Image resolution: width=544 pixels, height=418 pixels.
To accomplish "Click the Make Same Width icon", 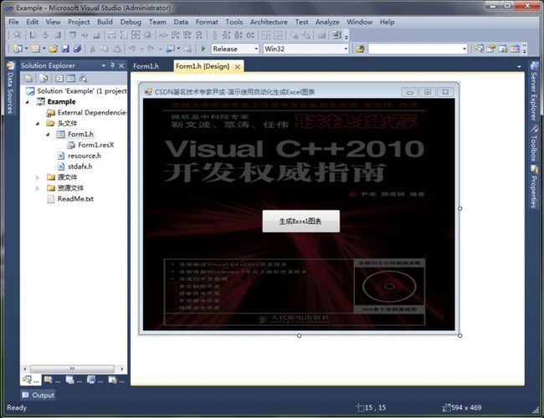I will 111,35.
